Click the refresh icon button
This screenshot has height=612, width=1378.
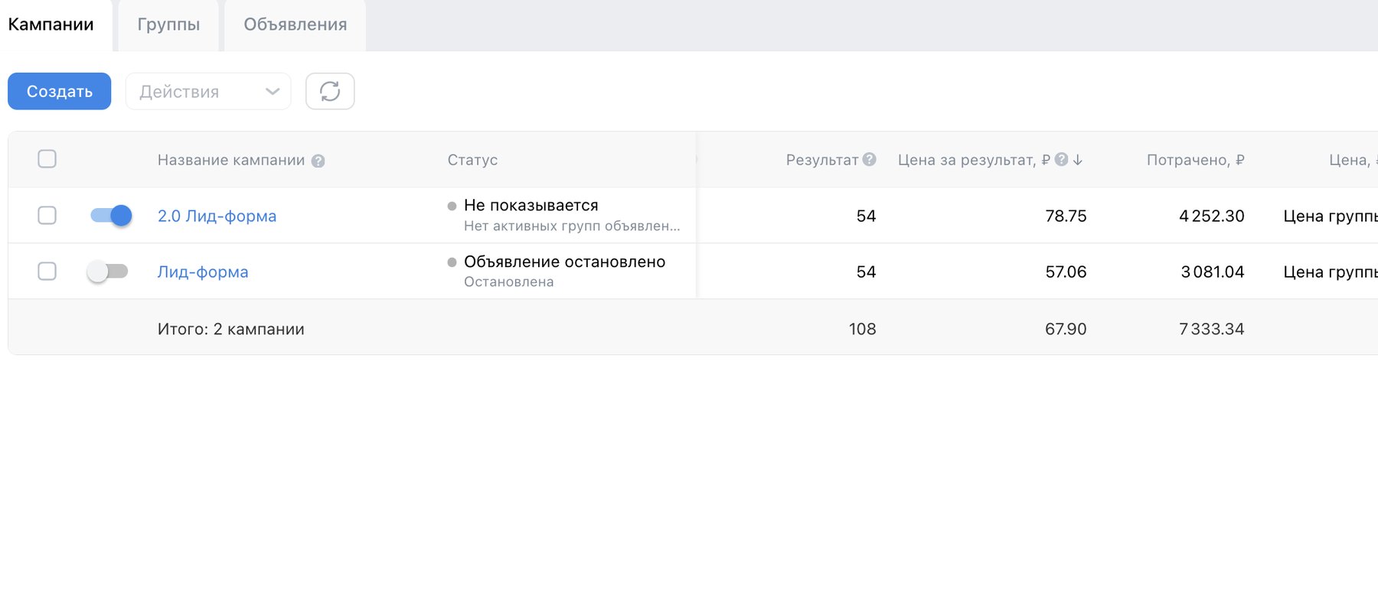(330, 91)
